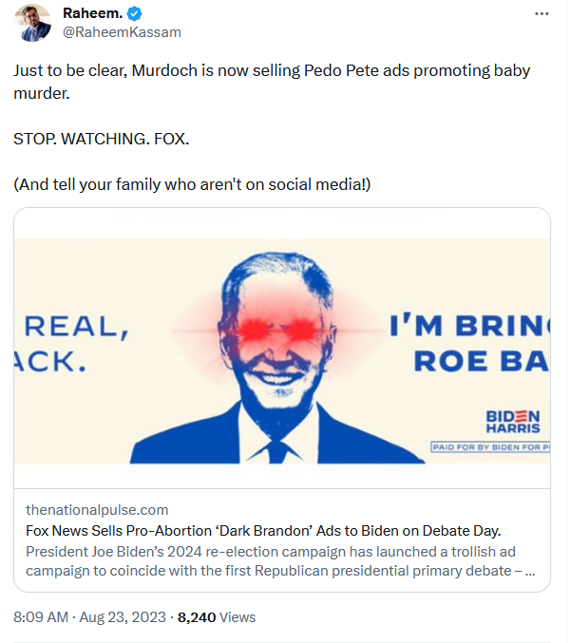Click the "tell your family" line

tap(192, 183)
